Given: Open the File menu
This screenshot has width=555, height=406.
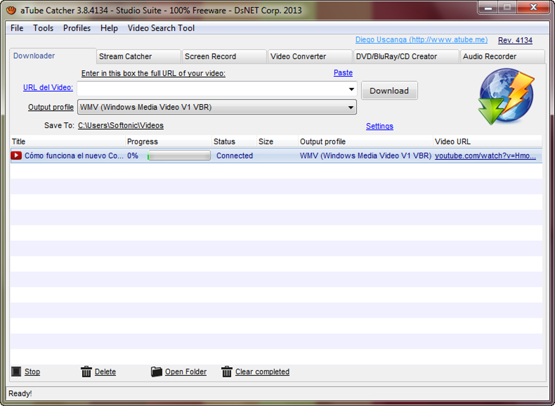Looking at the screenshot, I should [x=17, y=28].
